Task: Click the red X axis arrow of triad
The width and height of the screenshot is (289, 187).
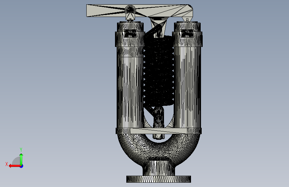Action: [x=15, y=166]
